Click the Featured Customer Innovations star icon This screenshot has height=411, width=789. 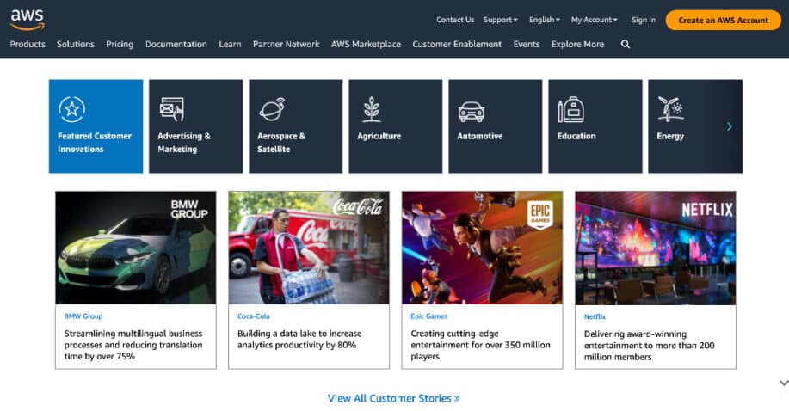[71, 109]
